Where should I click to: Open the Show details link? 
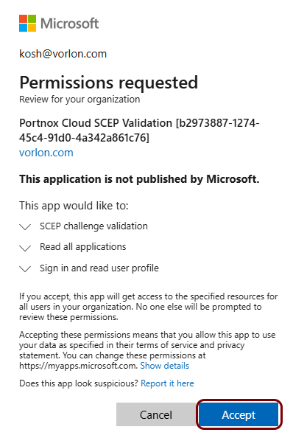164,366
